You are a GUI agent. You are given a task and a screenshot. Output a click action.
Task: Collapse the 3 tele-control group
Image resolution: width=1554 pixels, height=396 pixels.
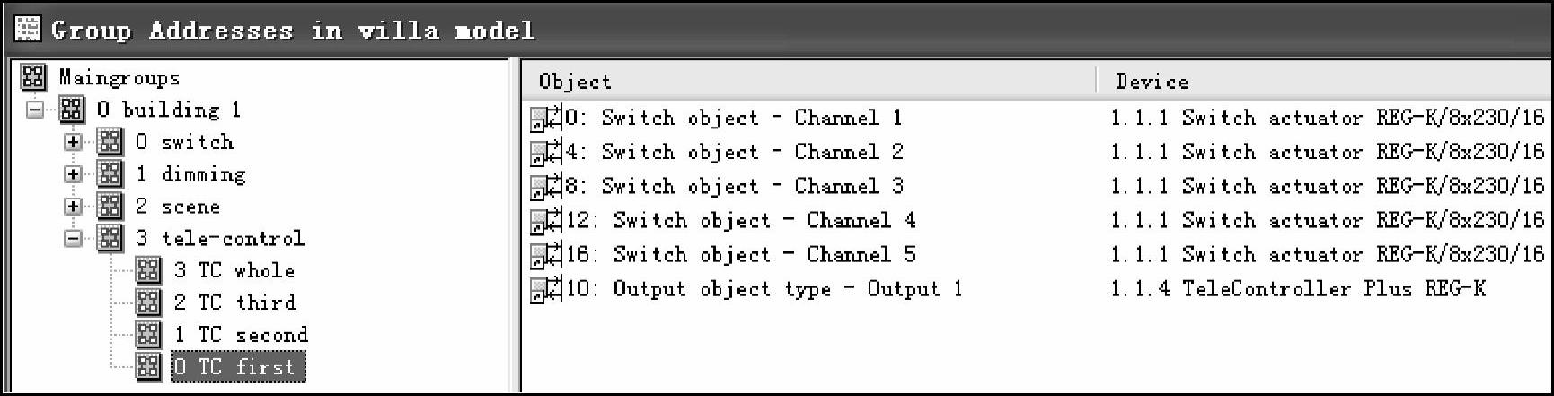click(x=74, y=239)
